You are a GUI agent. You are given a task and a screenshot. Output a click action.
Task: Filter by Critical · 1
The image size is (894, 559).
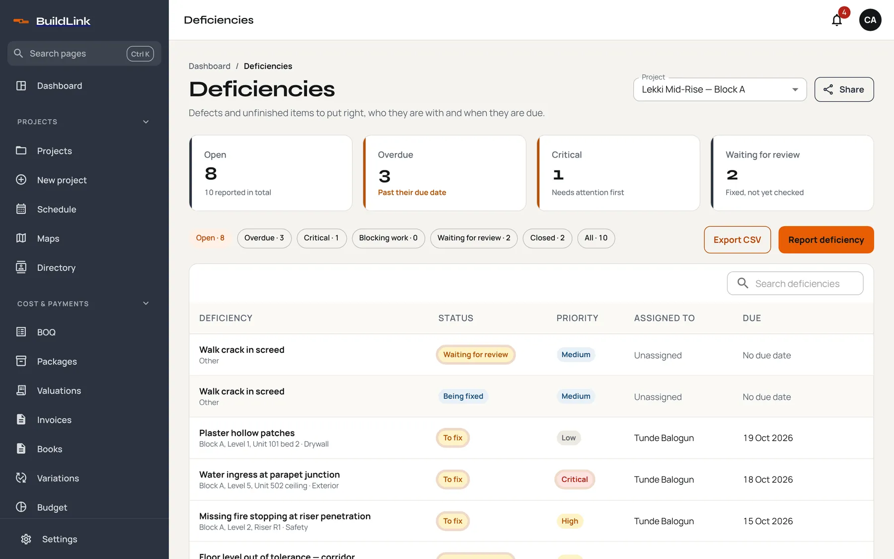click(x=321, y=238)
